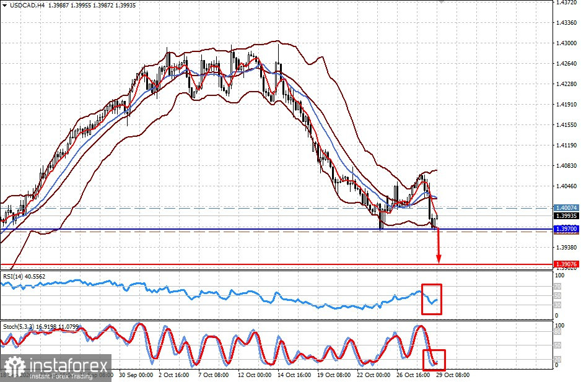Image resolution: width=581 pixels, height=382 pixels.
Task: Click the 2 Oct 16:00 time label
Action: tap(174, 375)
